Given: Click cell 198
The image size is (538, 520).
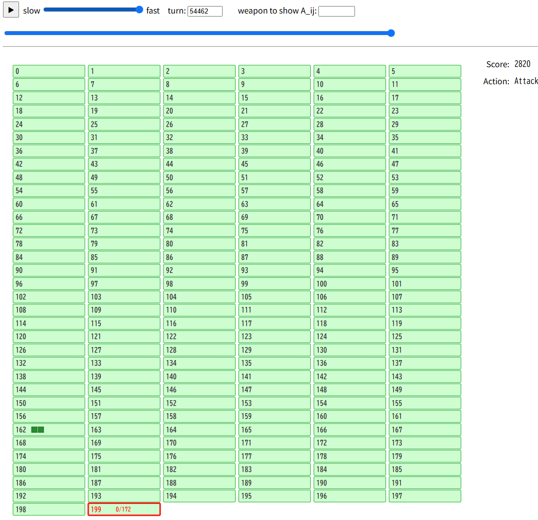Looking at the screenshot, I should point(49,509).
